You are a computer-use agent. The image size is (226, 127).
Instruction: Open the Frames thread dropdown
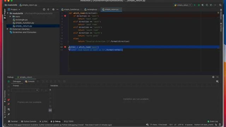pos(25,90)
